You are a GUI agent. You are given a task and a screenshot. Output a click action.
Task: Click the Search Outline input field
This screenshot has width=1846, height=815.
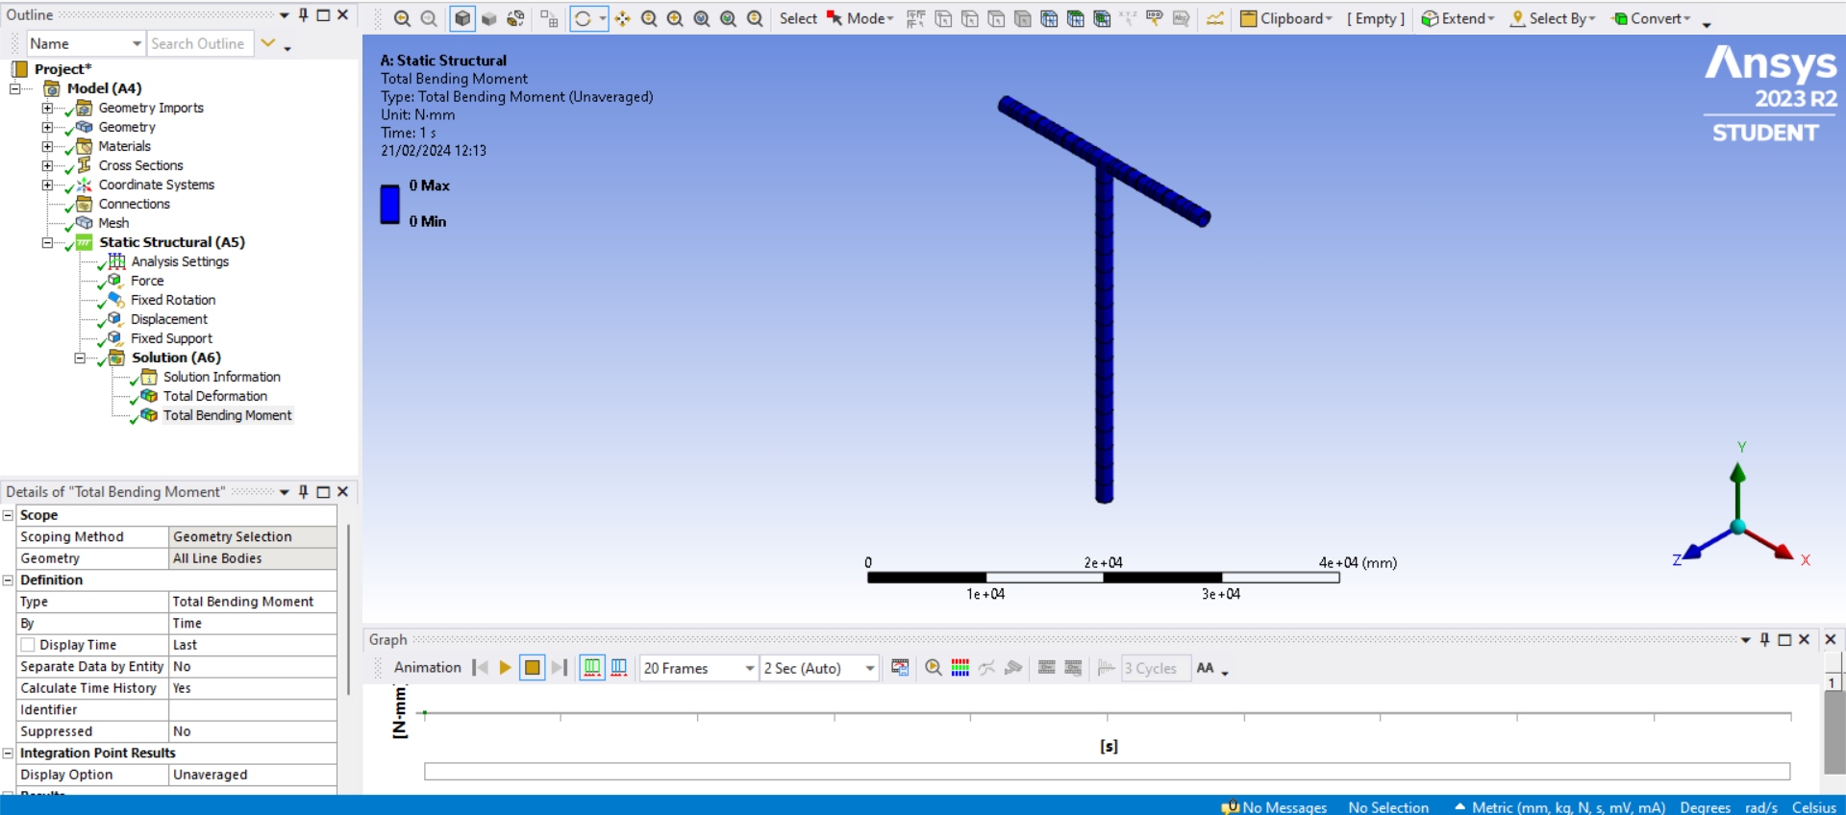198,43
